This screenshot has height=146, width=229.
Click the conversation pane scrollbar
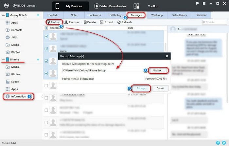pyautogui.click(x=227, y=68)
